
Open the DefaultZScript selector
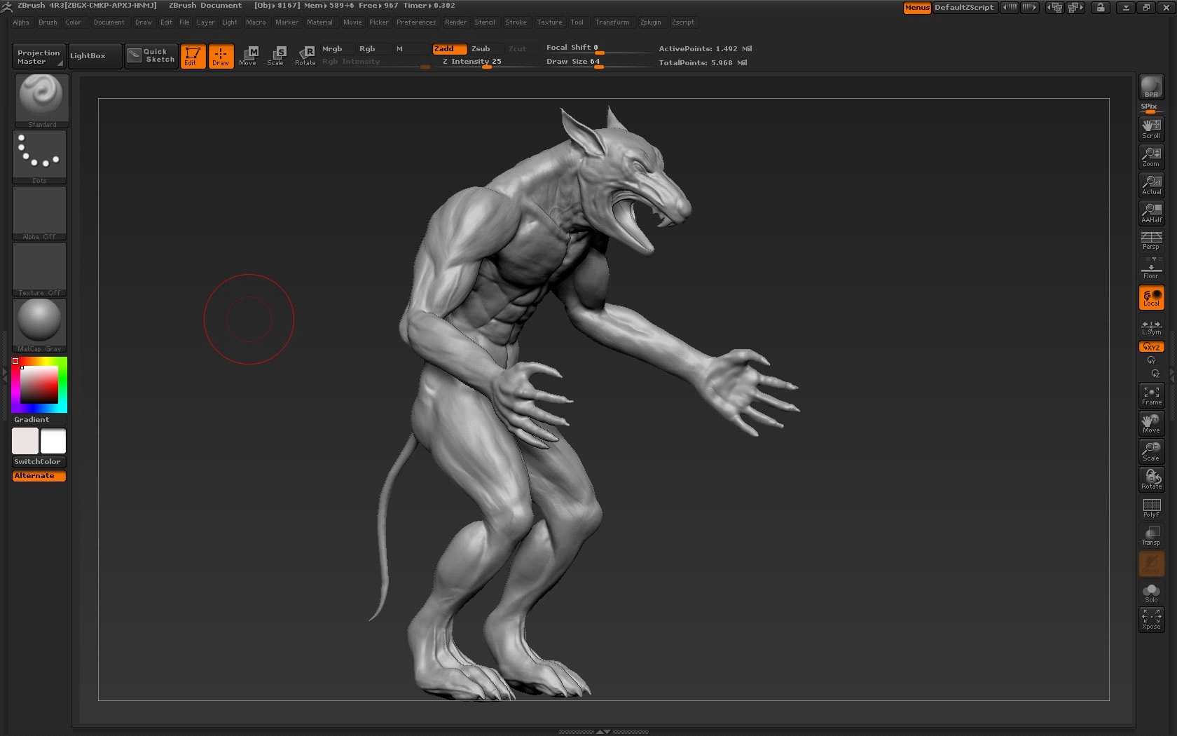(x=965, y=8)
